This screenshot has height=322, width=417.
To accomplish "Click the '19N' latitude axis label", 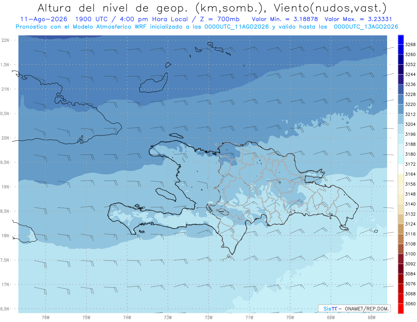I will (6, 187).
